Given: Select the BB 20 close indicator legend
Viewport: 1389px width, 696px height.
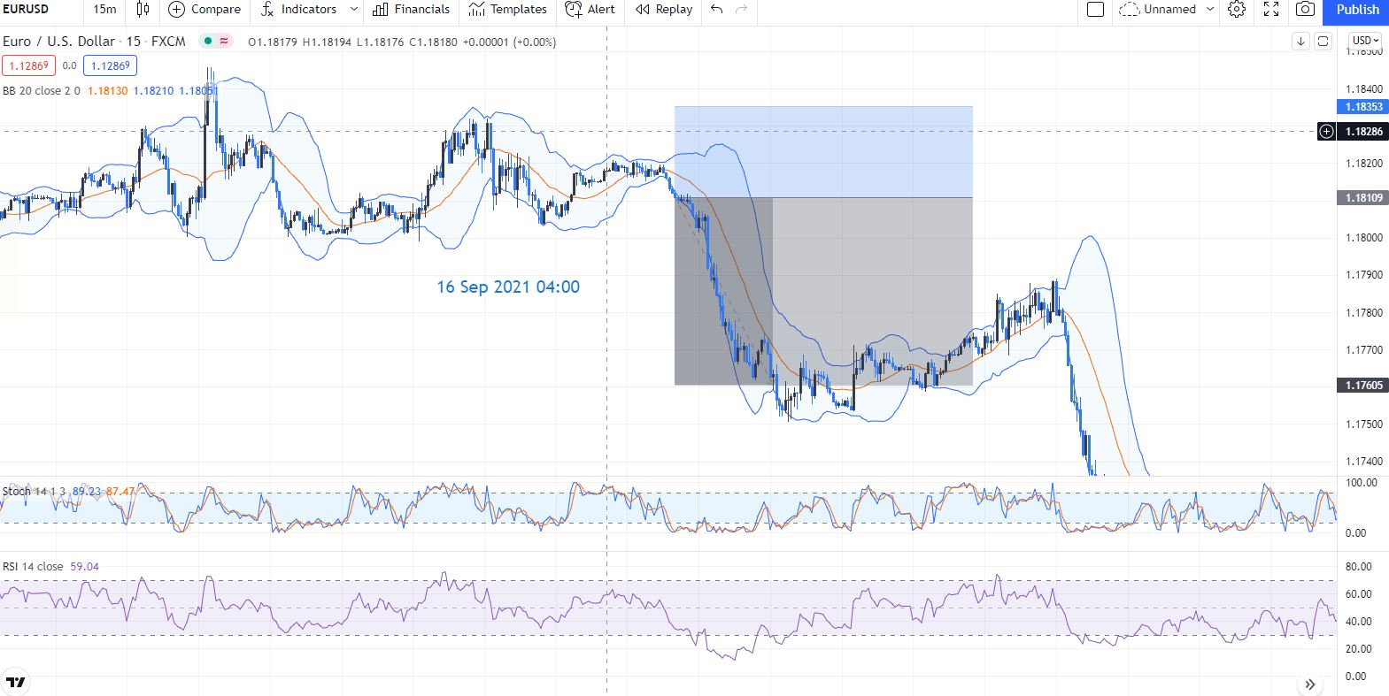Looking at the screenshot, I should click(41, 90).
